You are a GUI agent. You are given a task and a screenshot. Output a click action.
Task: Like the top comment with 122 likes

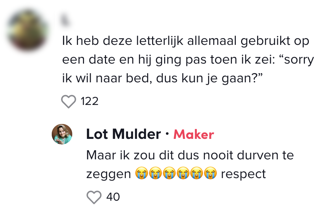[69, 102]
